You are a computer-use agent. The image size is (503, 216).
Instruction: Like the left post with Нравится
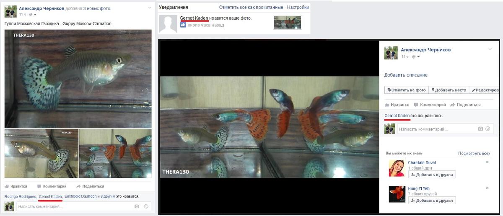tap(16, 186)
